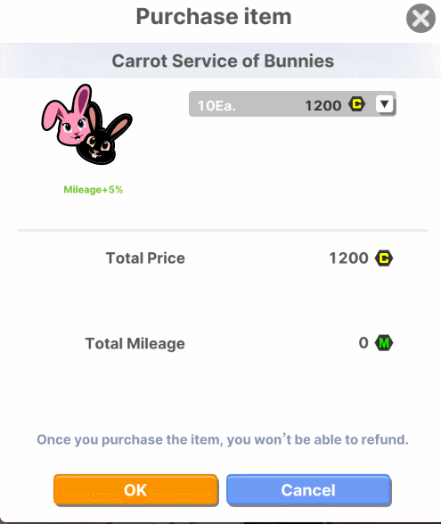Click the bunnies item thumbnail
Viewport: 441px width, 524px height.
click(x=87, y=125)
